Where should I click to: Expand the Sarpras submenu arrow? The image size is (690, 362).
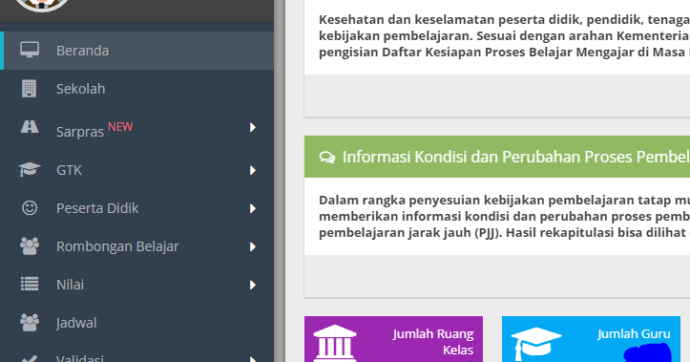point(253,127)
